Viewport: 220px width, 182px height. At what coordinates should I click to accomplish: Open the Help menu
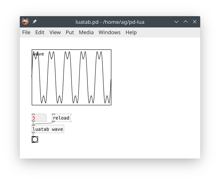click(x=131, y=32)
